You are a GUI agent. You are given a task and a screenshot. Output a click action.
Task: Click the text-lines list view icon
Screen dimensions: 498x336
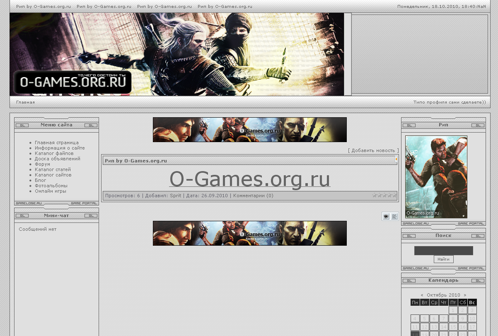pyautogui.click(x=394, y=216)
